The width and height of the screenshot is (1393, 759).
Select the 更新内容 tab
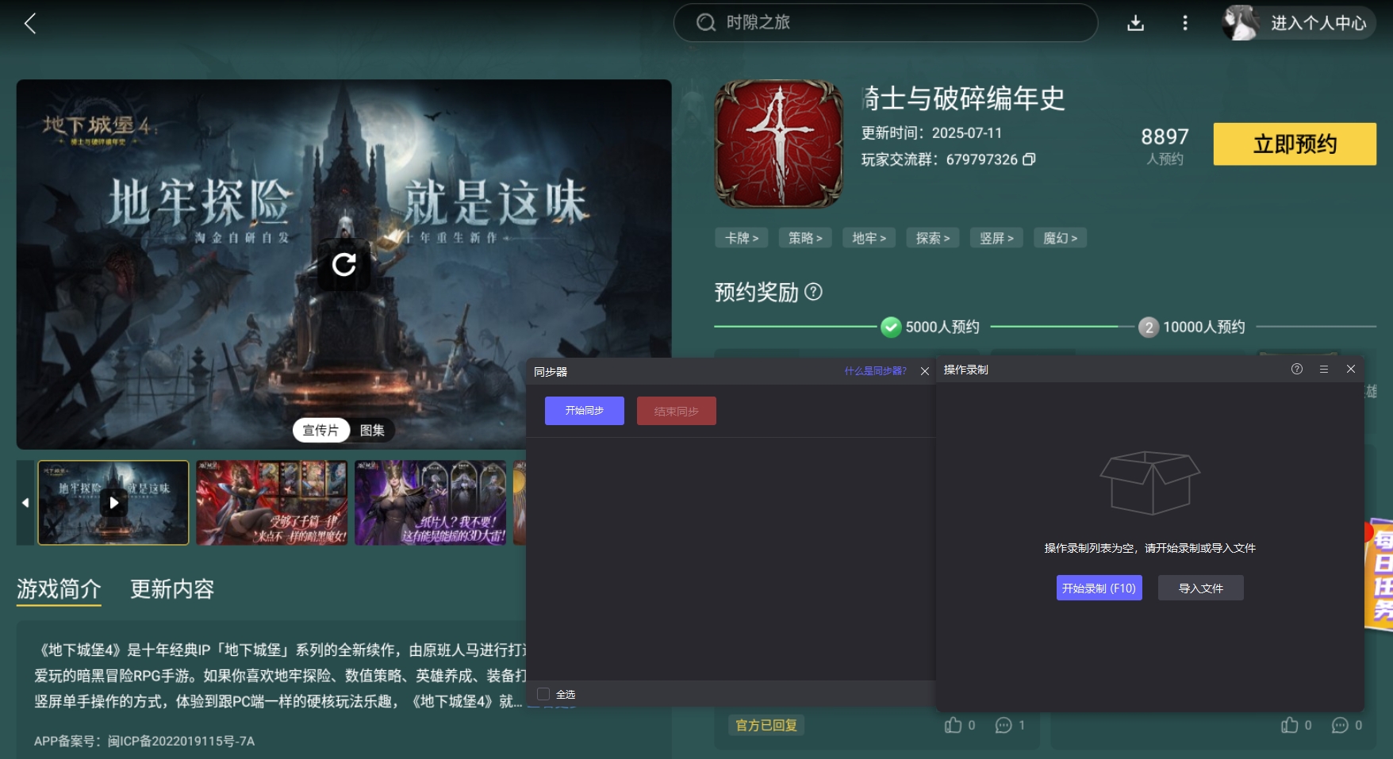[172, 589]
